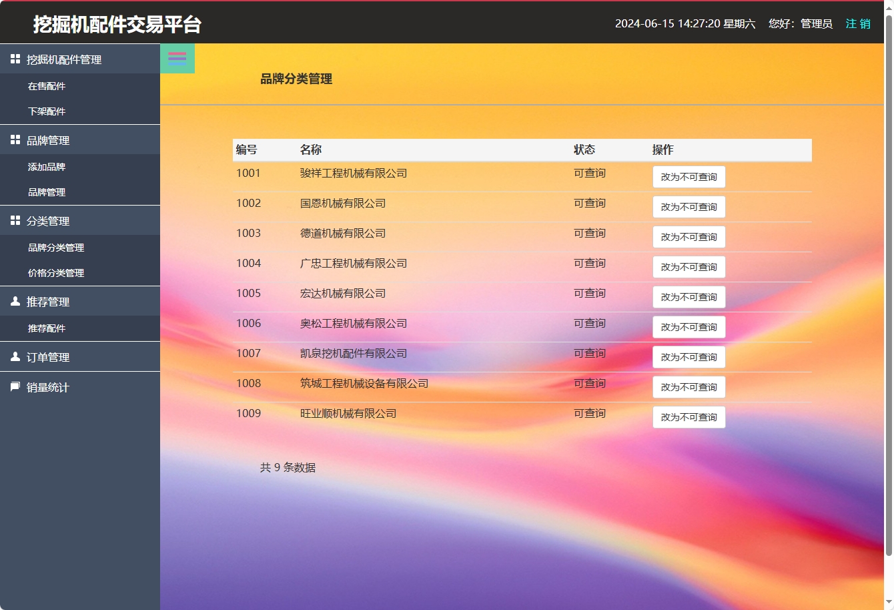Click the teal hamburger menu icon

pos(177,58)
